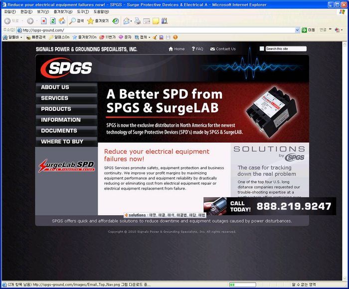Open the 검색 search magnifier button
This screenshot has height=289, width=349.
(x=76, y=21)
